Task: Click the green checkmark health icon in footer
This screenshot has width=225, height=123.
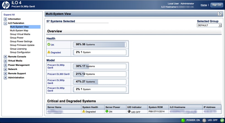Action: point(222,120)
